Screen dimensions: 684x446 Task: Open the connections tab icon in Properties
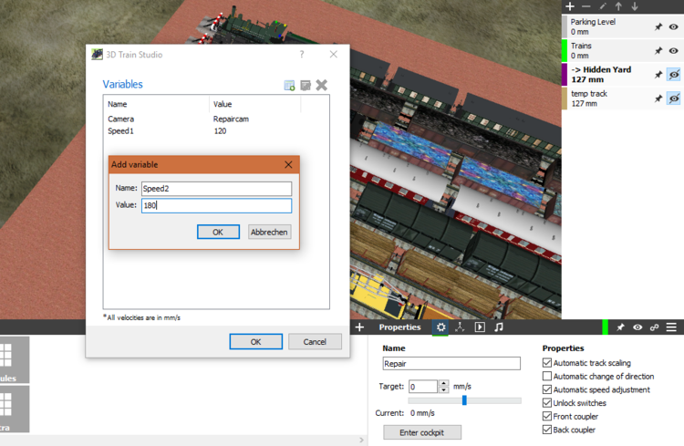click(460, 327)
